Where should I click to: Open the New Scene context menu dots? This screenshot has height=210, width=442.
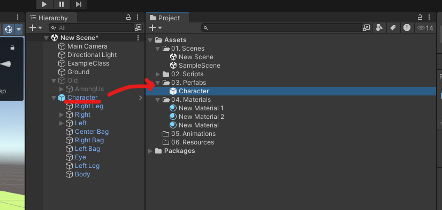(138, 38)
